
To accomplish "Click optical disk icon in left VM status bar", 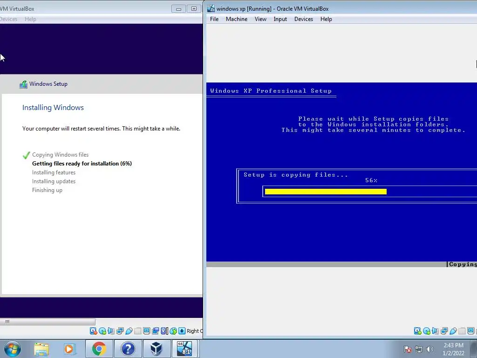I will [x=102, y=331].
